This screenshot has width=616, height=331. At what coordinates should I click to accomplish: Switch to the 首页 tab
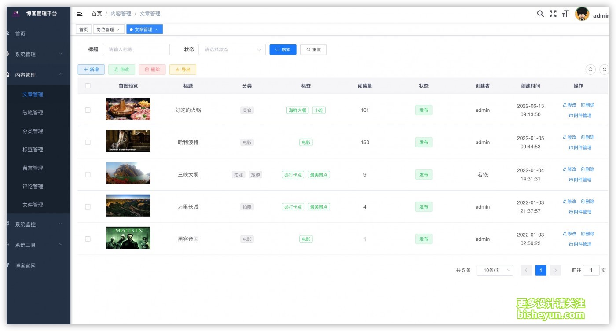click(x=83, y=29)
